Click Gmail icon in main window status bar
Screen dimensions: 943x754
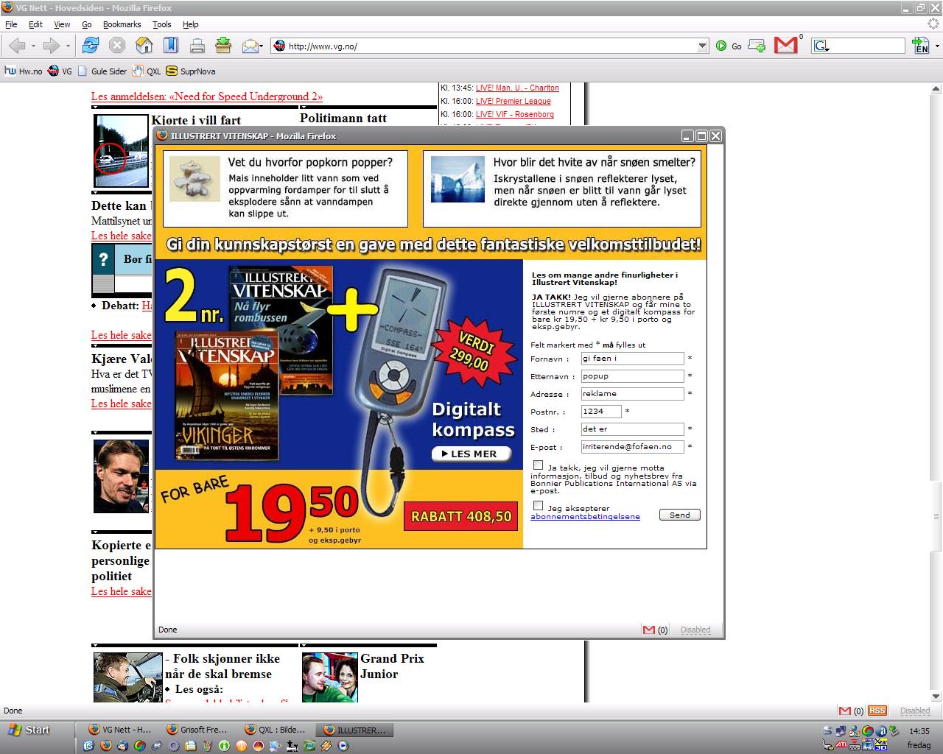point(845,711)
